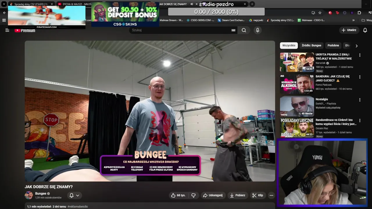The height and width of the screenshot is (209, 372).
Task: Click the 1,1 mln wyświetleń text
Action: point(39,207)
